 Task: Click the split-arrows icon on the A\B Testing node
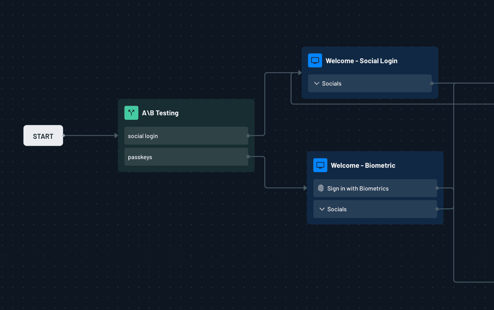[x=131, y=113]
